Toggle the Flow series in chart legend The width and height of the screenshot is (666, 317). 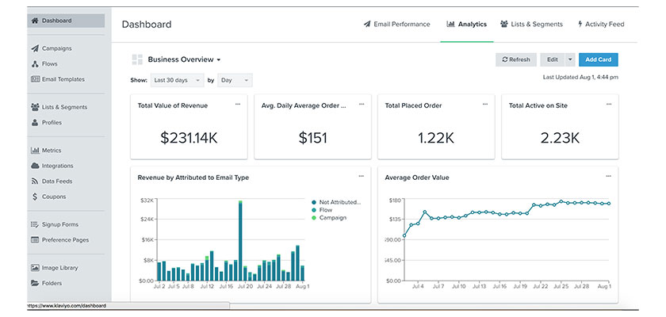pyautogui.click(x=326, y=210)
